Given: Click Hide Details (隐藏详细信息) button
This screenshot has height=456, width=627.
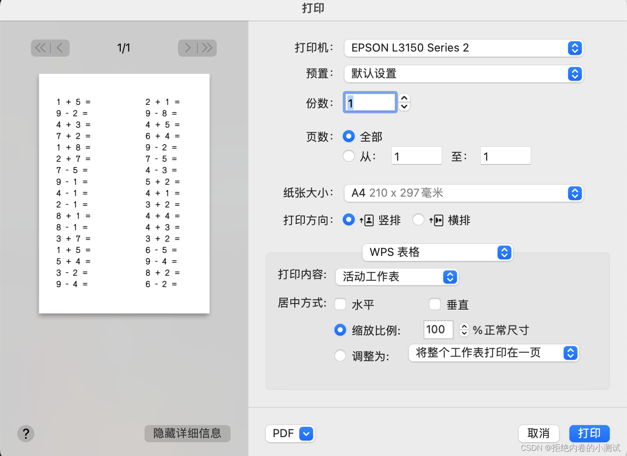Looking at the screenshot, I should [187, 434].
